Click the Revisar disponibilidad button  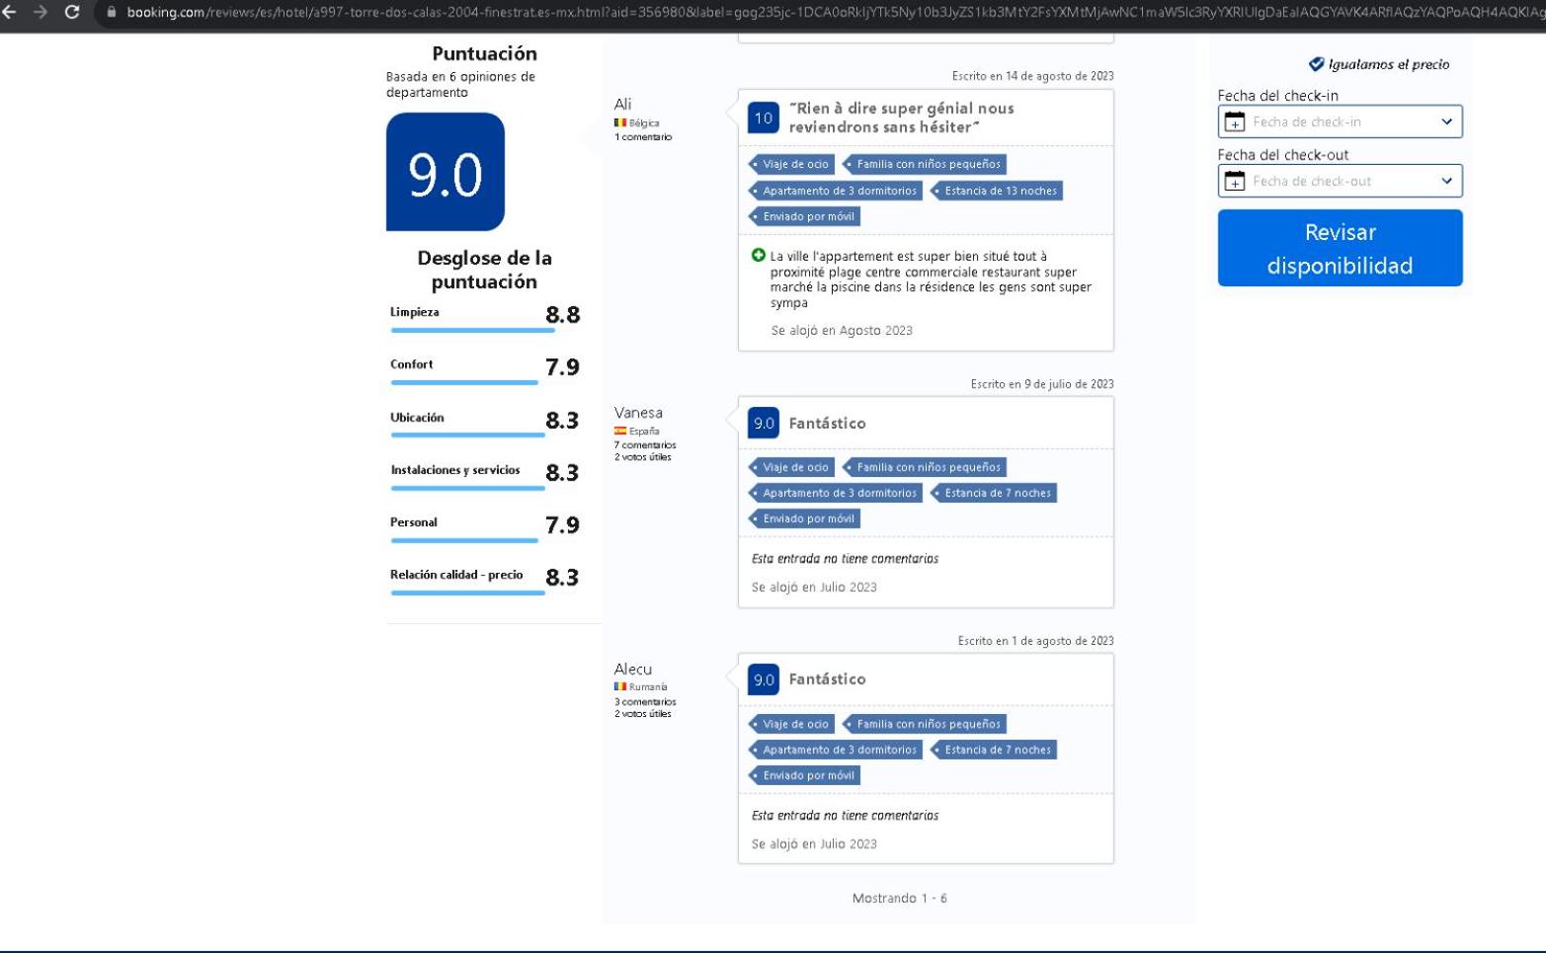(x=1340, y=248)
